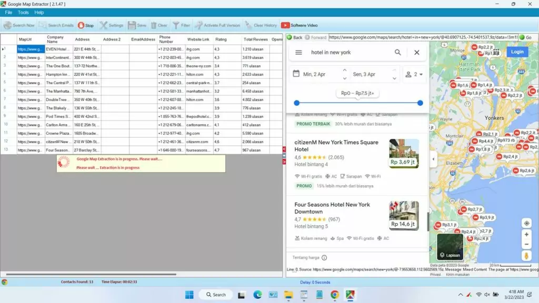Open the Windows Start menu
Screen dimensions: 539x303
point(189,295)
